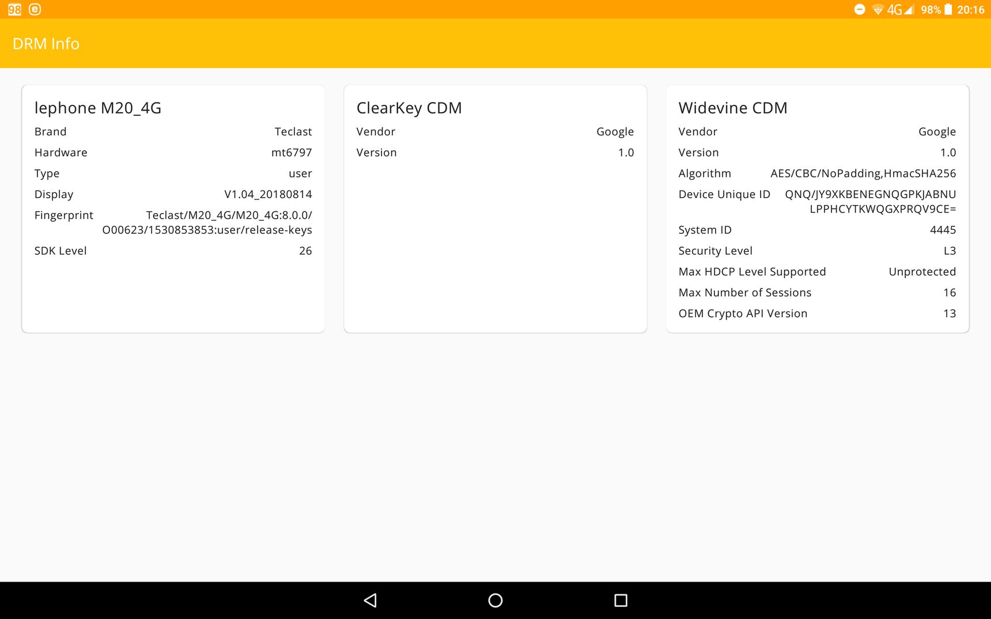Tap the Widevine Version value 1.0

tap(948, 152)
